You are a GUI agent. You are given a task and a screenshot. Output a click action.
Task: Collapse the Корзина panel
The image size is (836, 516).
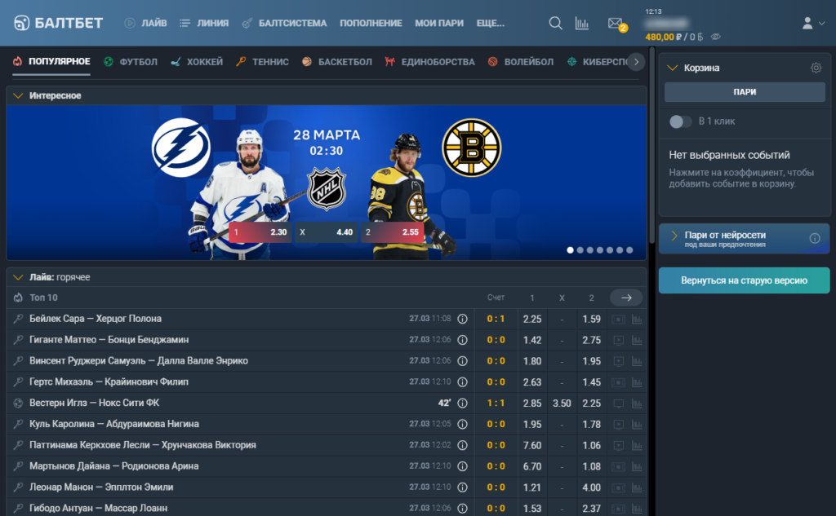tap(673, 68)
